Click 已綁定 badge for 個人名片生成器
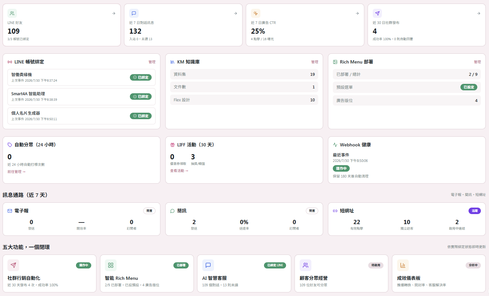 (141, 116)
